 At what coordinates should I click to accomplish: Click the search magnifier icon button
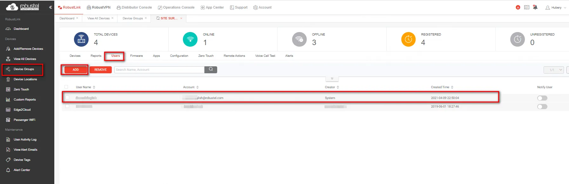211,69
